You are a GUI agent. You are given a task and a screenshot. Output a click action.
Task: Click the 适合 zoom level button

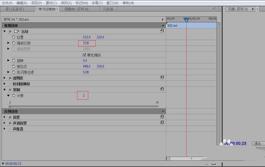[x=258, y=143]
